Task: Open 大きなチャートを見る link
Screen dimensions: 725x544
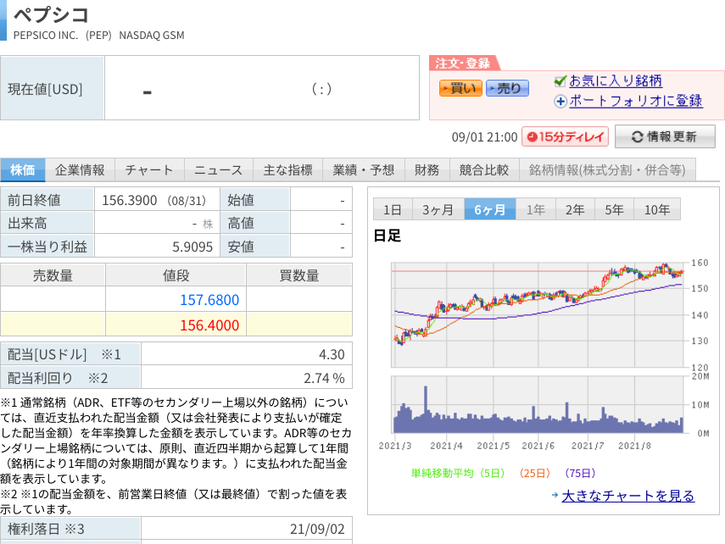Action: click(627, 496)
